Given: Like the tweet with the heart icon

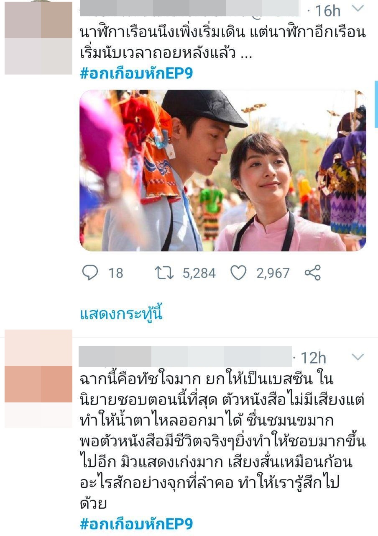Looking at the screenshot, I should tap(239, 273).
